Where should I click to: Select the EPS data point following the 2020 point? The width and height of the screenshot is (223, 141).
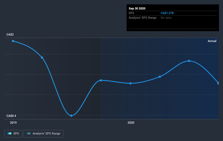pos(160,77)
